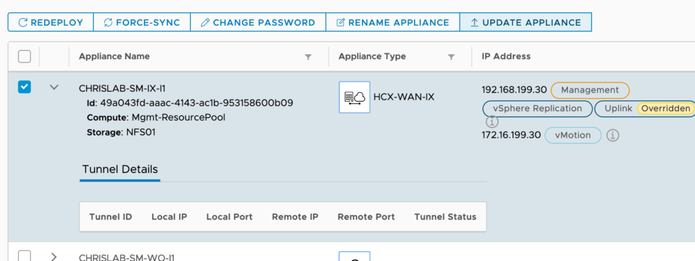Image resolution: width=695 pixels, height=261 pixels.
Task: Click the REDEPLOY button
Action: [50, 22]
